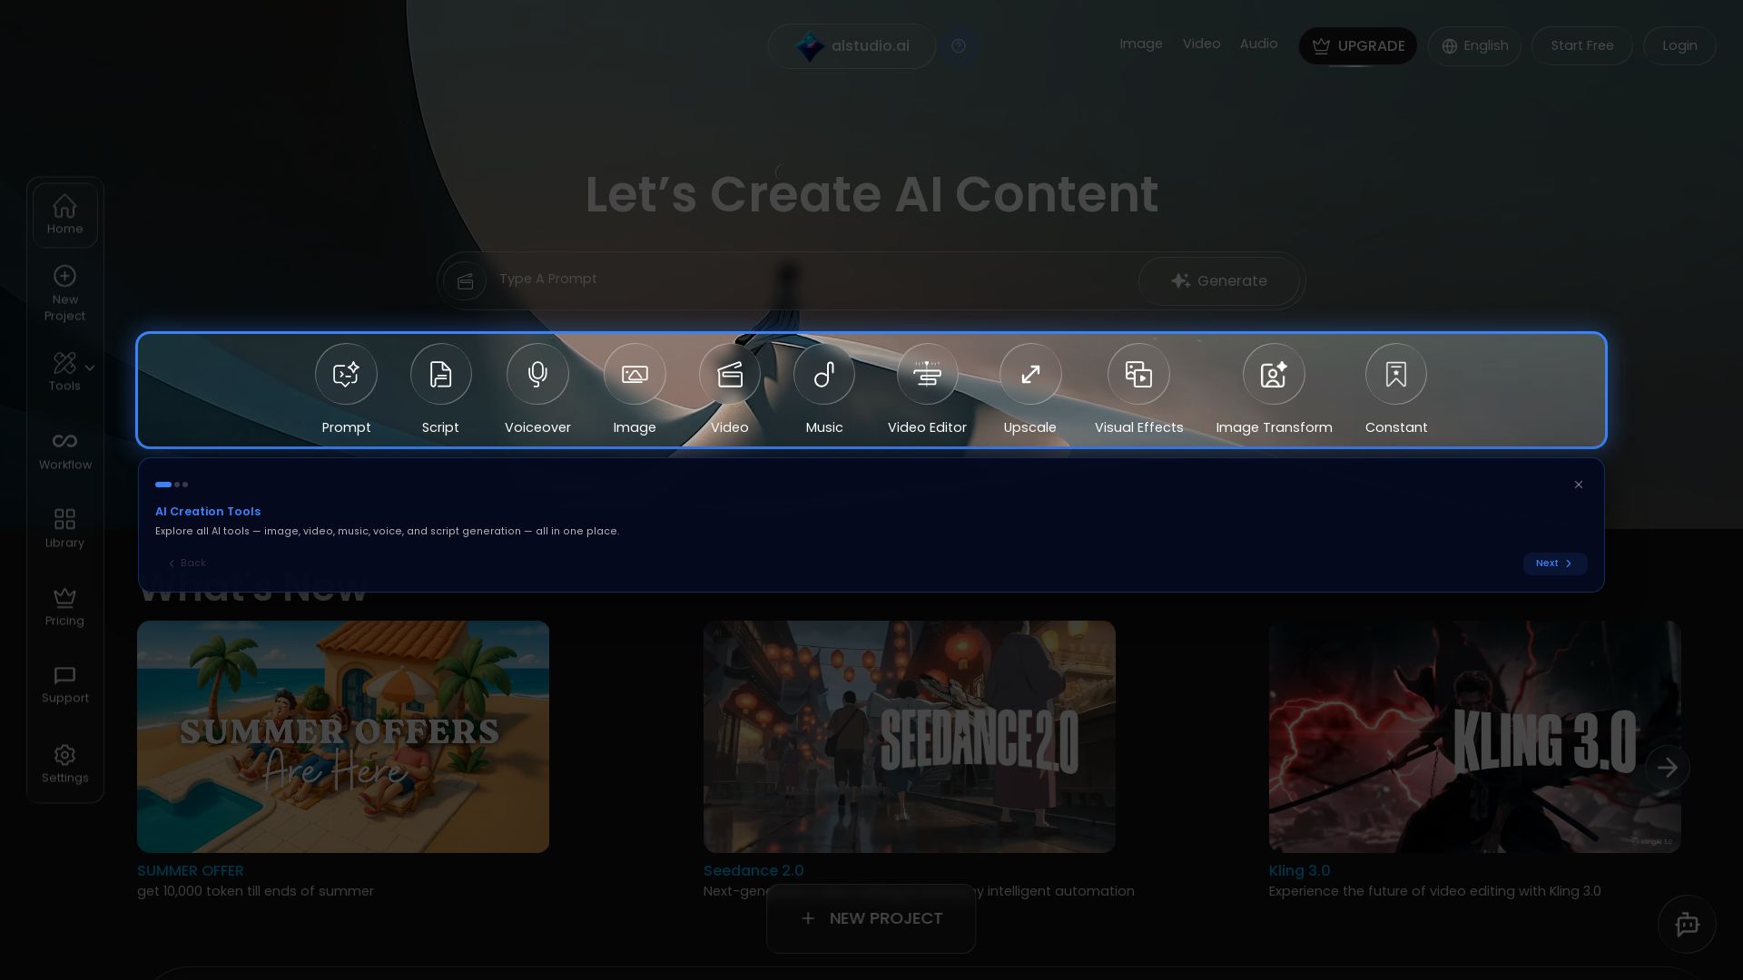This screenshot has width=1743, height=980.
Task: Select the Upscale arrows icon
Action: 1030,374
